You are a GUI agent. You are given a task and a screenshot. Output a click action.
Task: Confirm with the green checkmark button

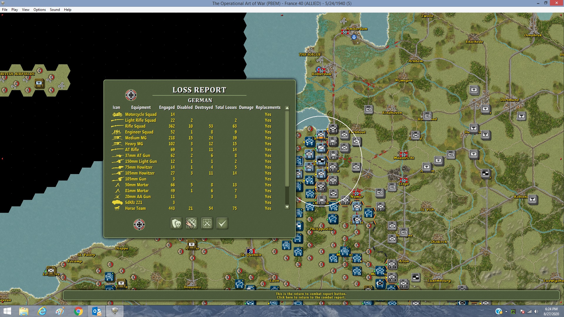pos(222,224)
